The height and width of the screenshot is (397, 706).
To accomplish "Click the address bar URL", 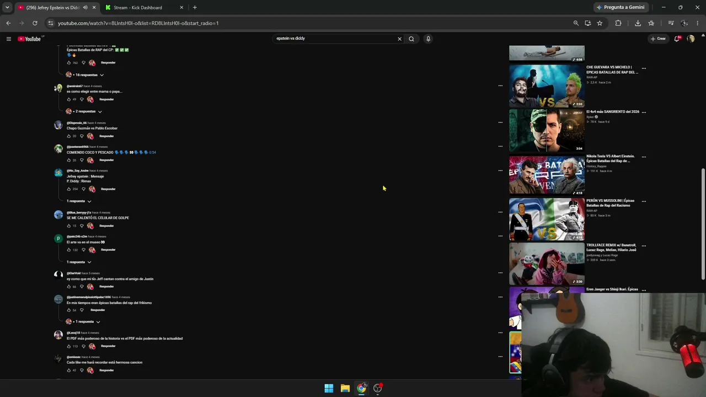I will tap(138, 23).
